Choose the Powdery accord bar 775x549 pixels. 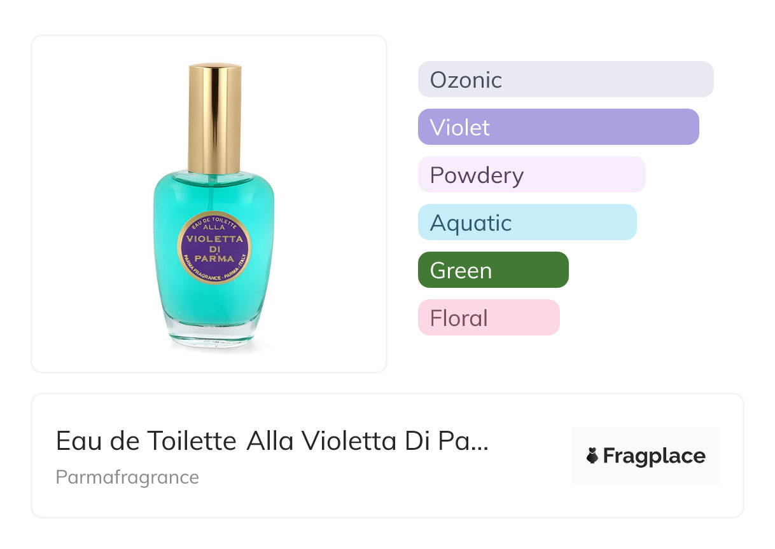coord(532,175)
